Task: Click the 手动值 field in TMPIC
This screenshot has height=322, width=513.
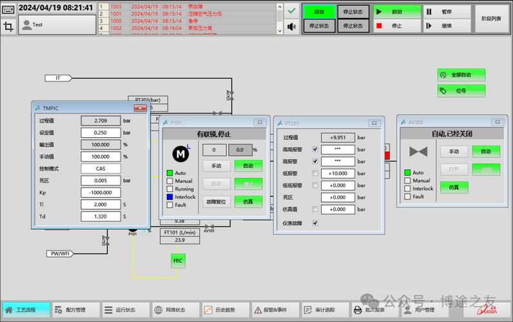Action: (x=101, y=156)
